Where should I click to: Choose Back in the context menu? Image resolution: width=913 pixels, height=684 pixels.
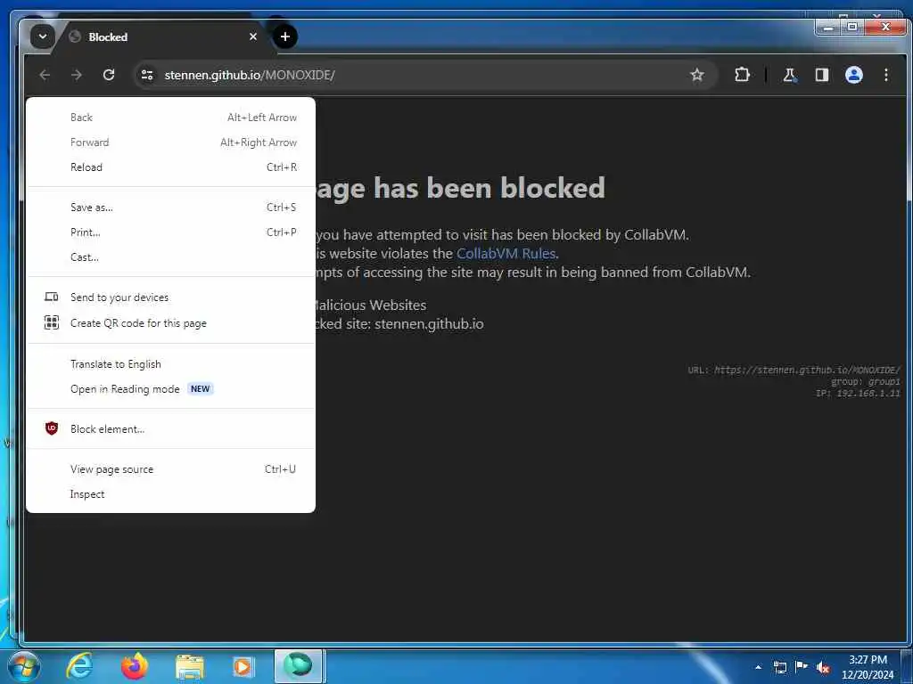(170, 118)
